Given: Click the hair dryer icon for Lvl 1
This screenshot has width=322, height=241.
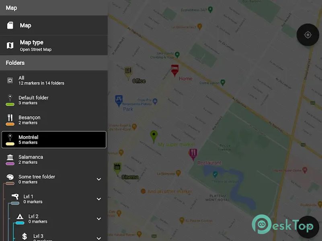Looking at the screenshot, I should 15,196.
